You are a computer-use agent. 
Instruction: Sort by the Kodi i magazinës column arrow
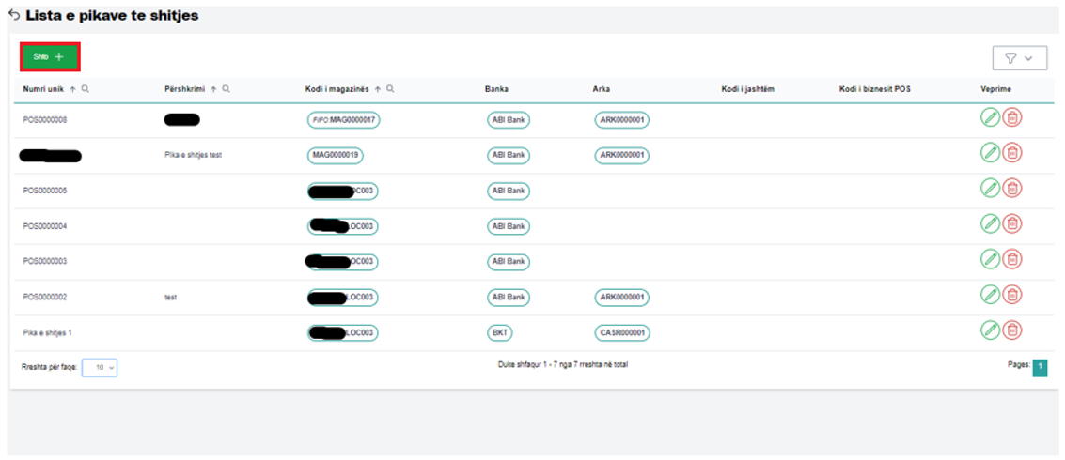(x=378, y=89)
